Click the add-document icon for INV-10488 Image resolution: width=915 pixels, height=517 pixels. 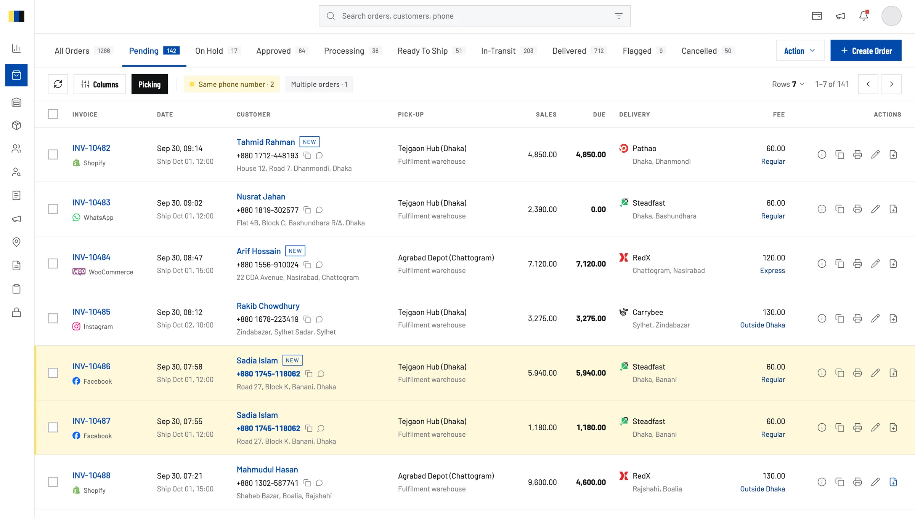pyautogui.click(x=893, y=482)
